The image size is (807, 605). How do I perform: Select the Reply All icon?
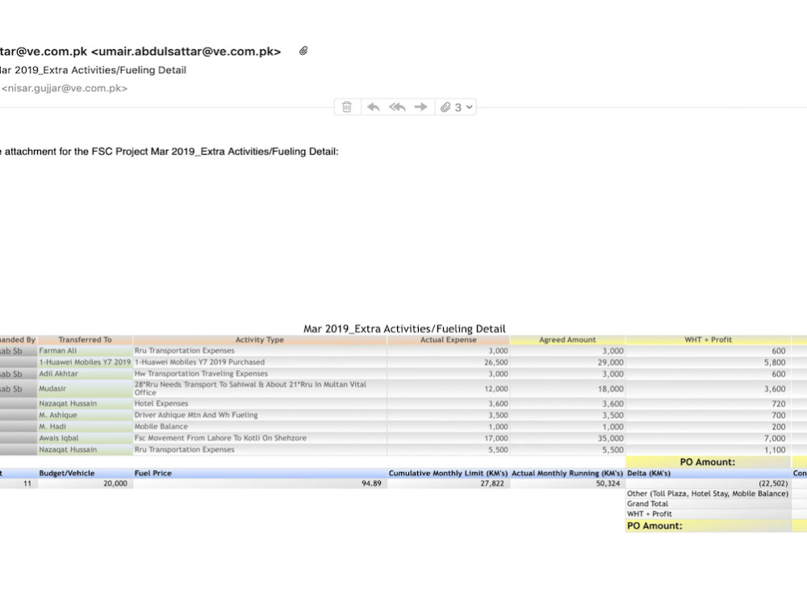pyautogui.click(x=396, y=106)
